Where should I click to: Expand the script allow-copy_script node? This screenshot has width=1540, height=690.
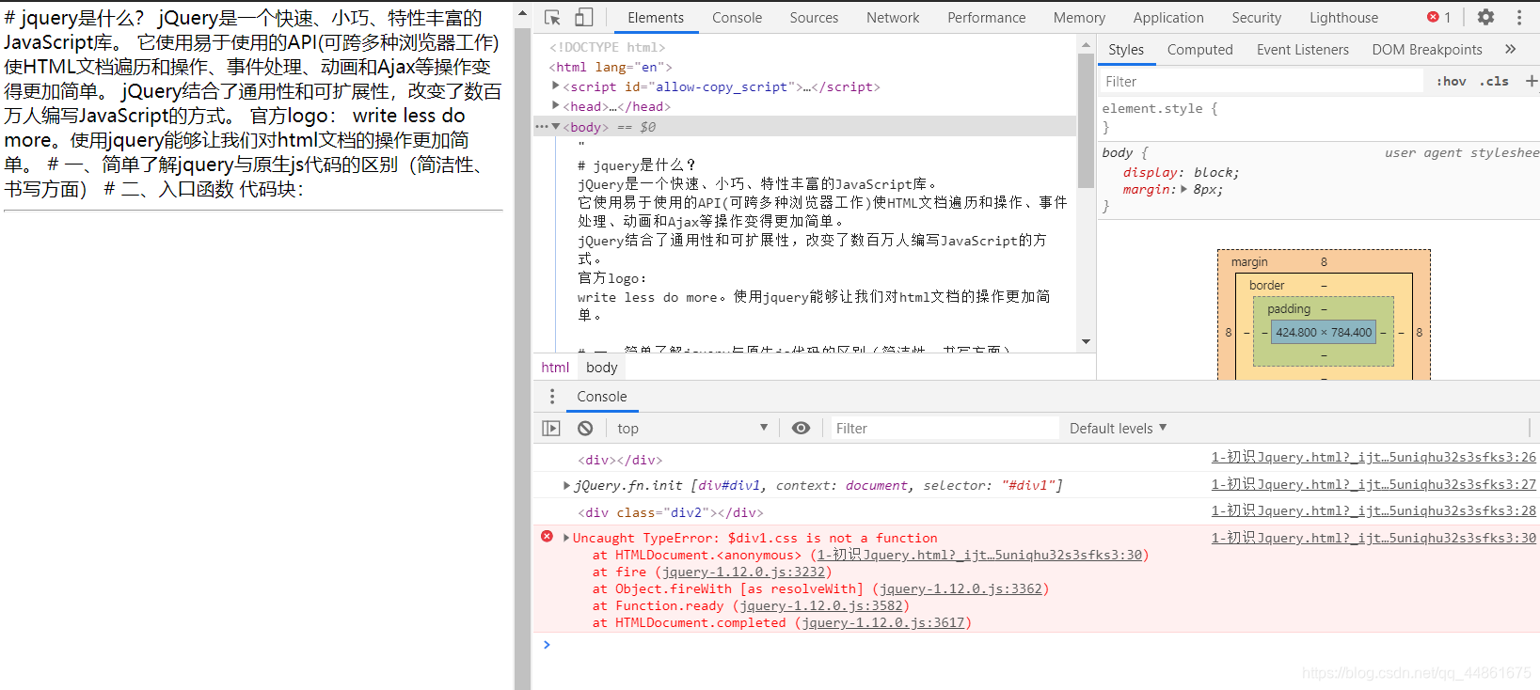click(556, 86)
